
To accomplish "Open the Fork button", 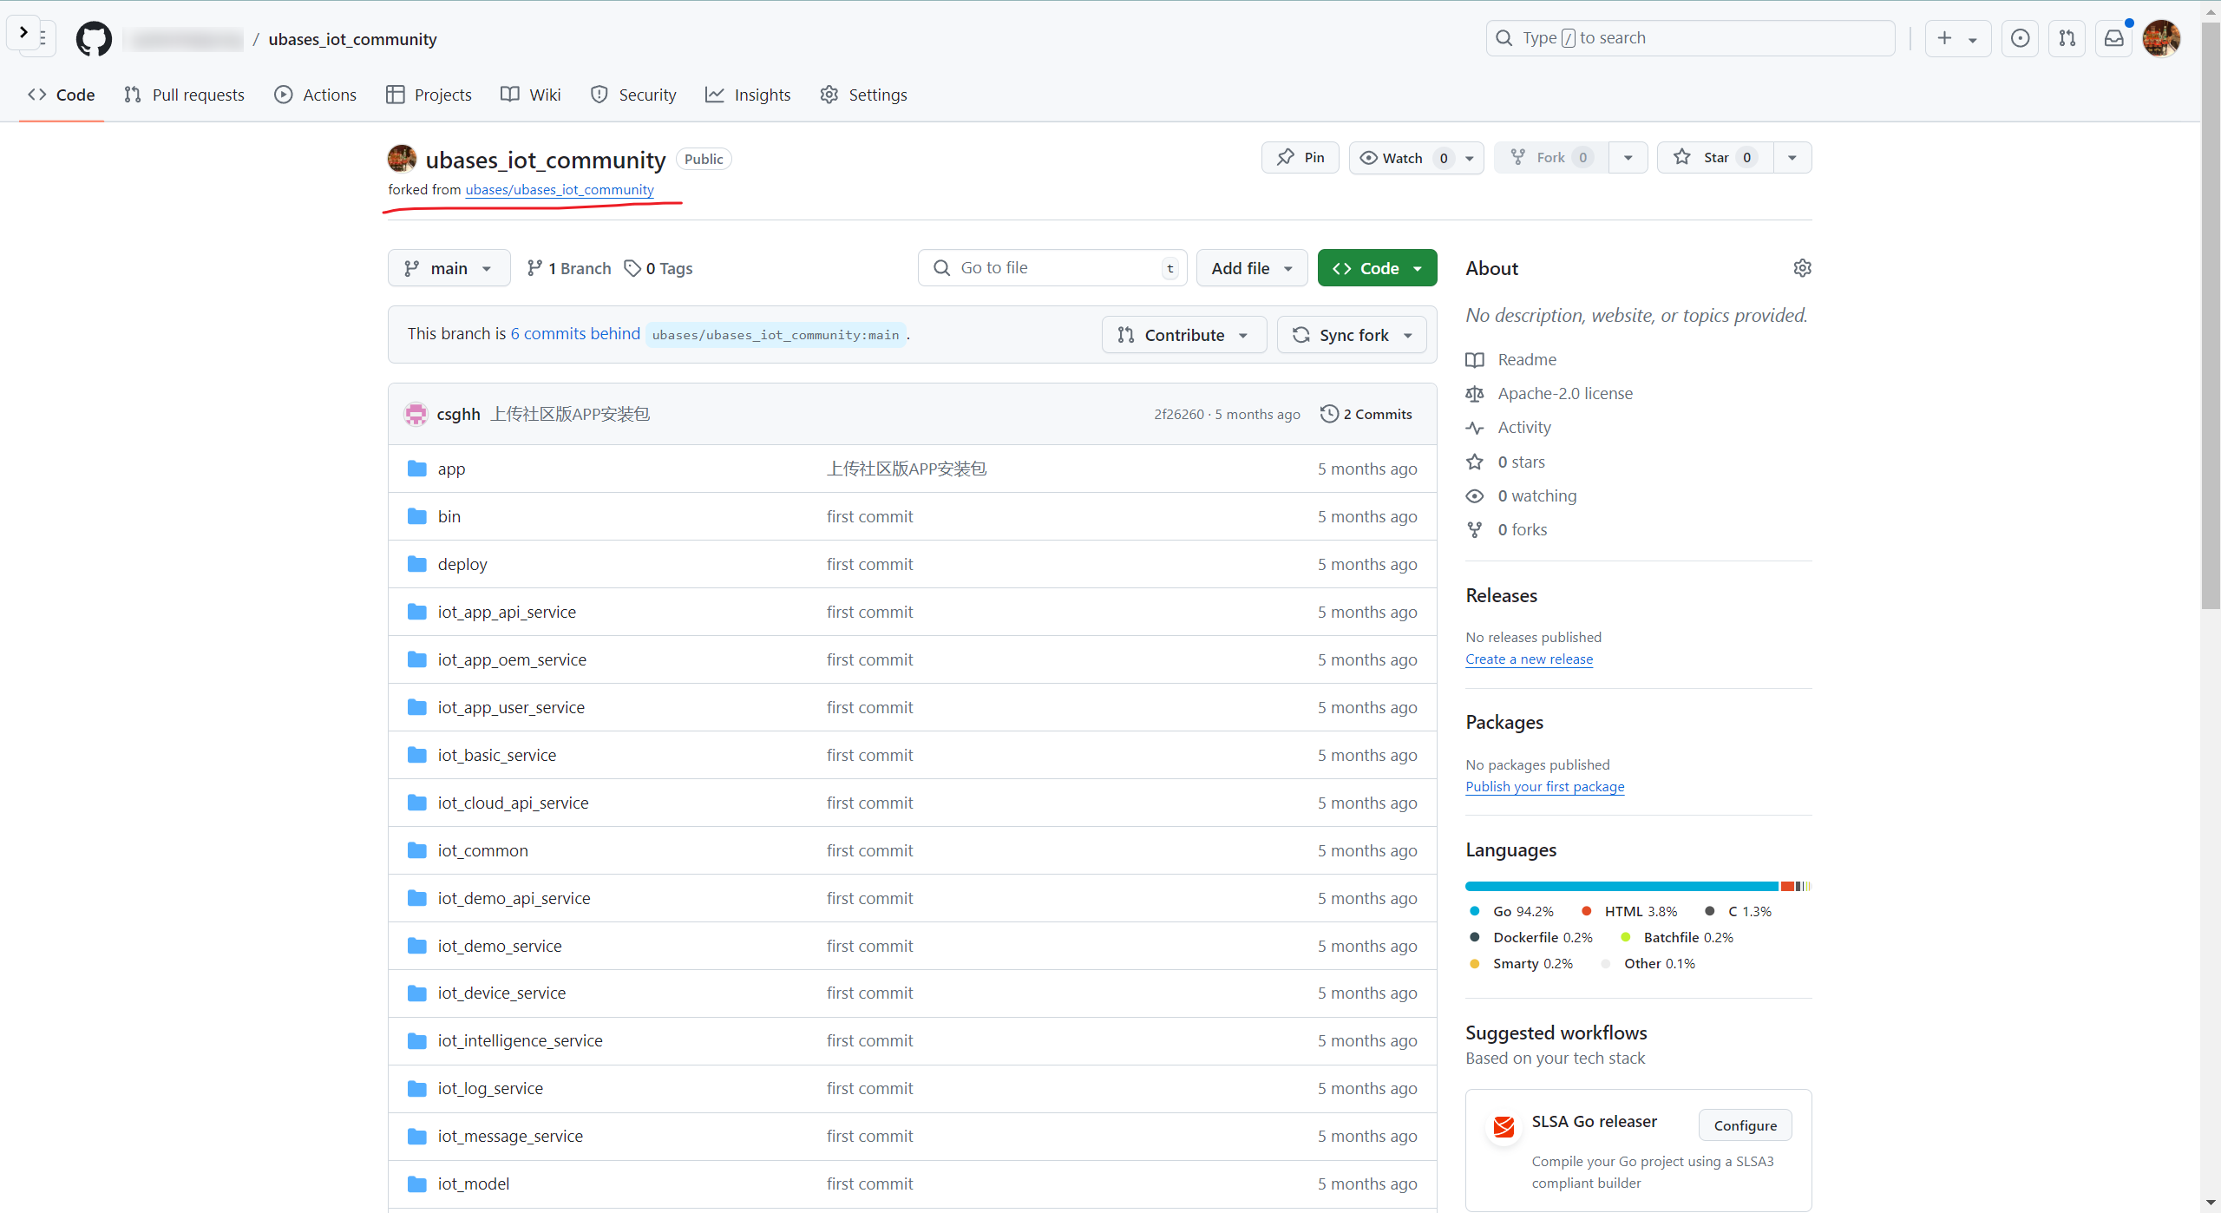I will click(x=1551, y=157).
